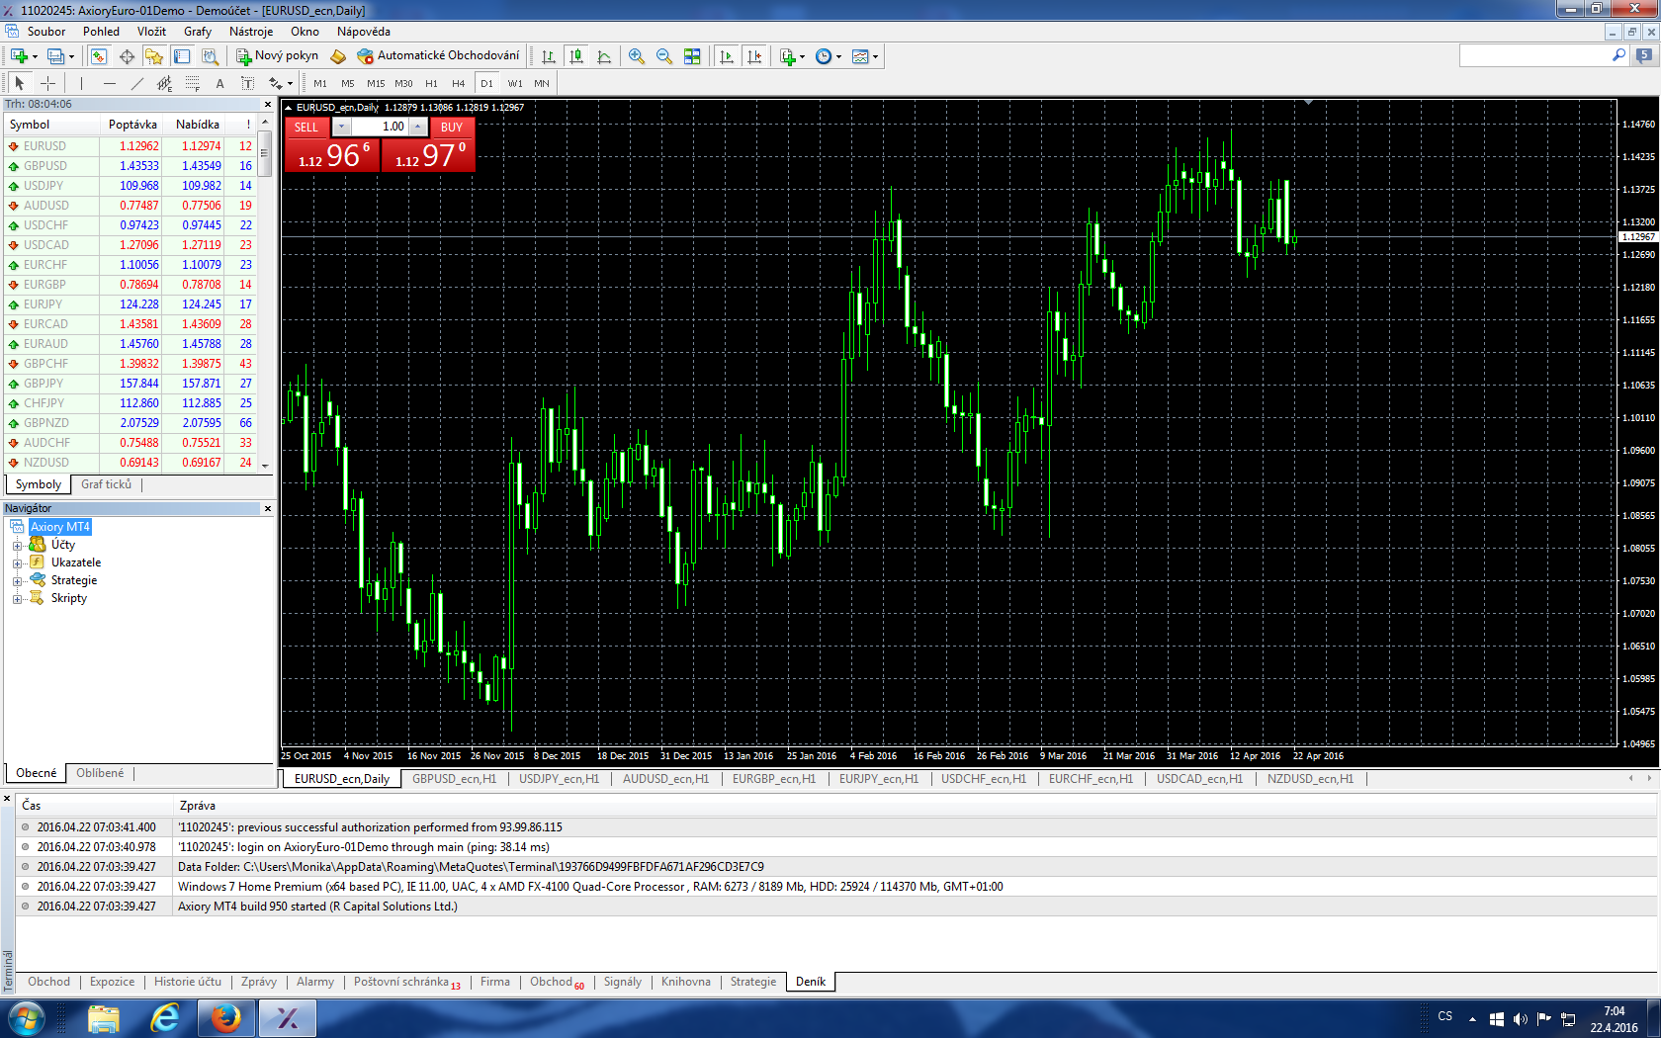Decrease trade volume with down arrow
This screenshot has width=1661, height=1038.
[341, 127]
